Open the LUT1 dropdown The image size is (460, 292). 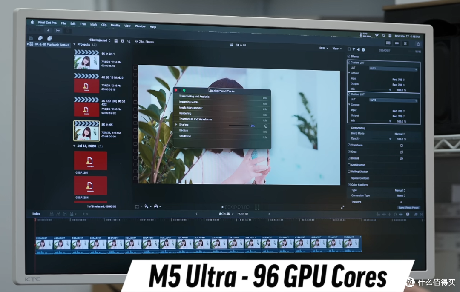click(393, 69)
